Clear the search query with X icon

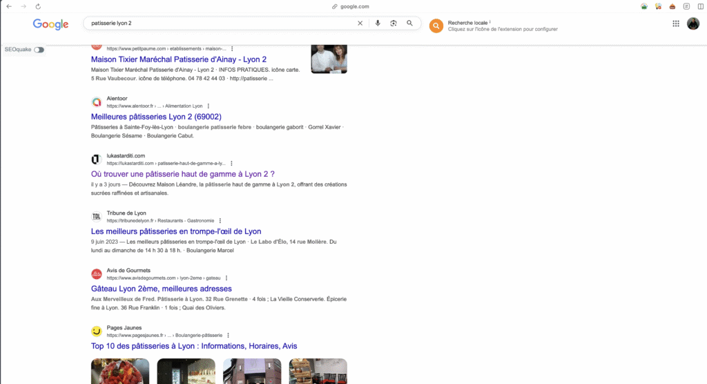(360, 23)
